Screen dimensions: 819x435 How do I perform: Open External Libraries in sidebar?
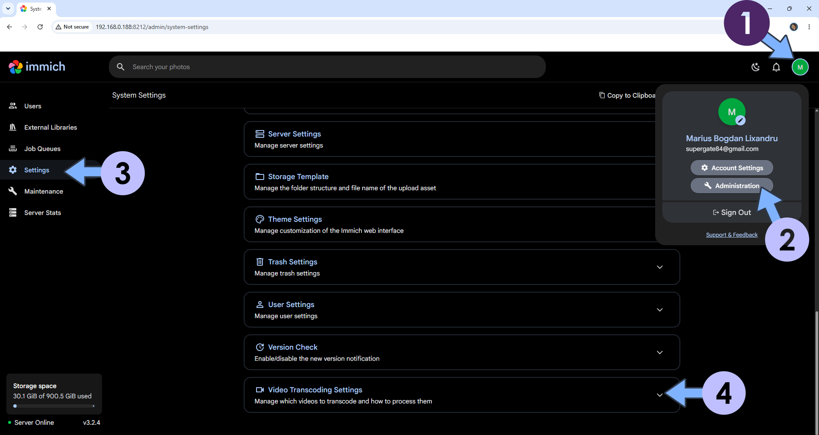[51, 128]
